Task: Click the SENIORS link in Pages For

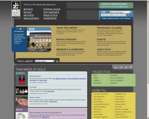Action: (114, 83)
